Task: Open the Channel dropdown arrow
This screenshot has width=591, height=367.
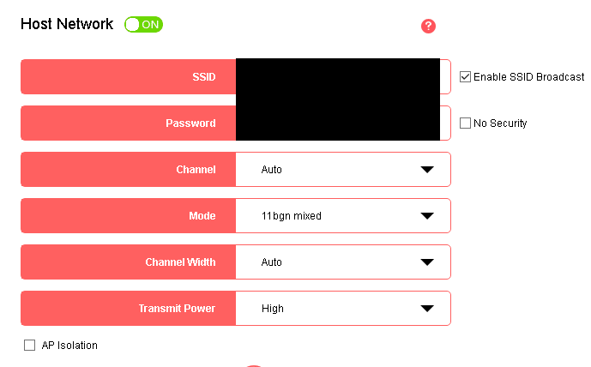Action: 427,170
